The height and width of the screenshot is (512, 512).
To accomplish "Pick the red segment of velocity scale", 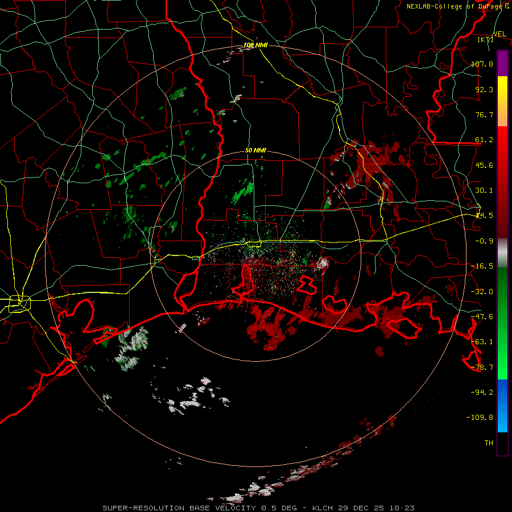I will 502,182.
